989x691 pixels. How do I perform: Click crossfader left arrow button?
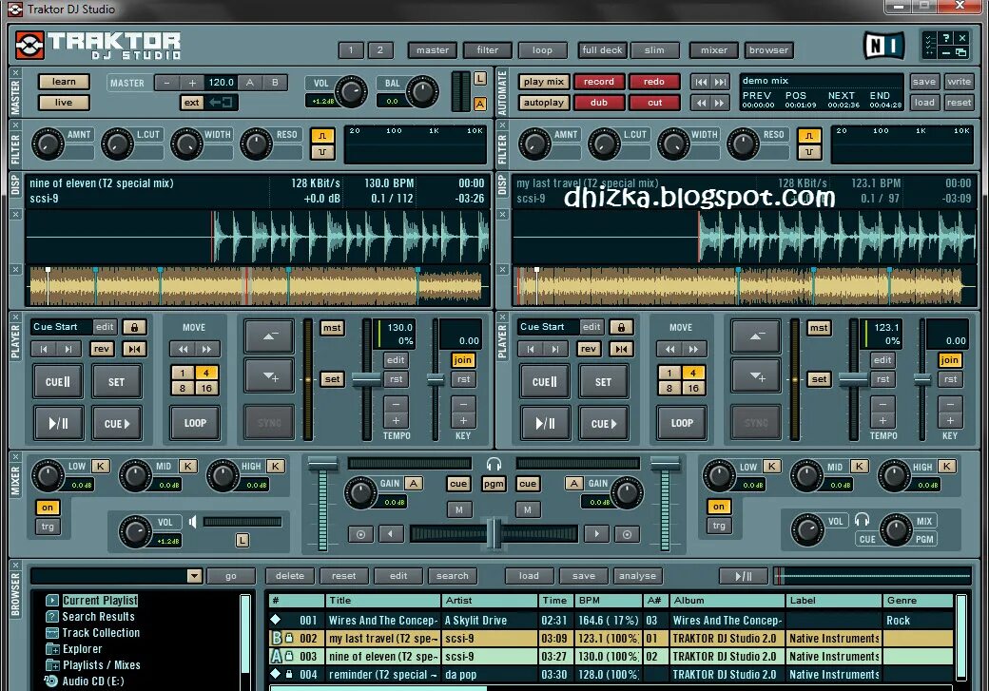tap(391, 534)
